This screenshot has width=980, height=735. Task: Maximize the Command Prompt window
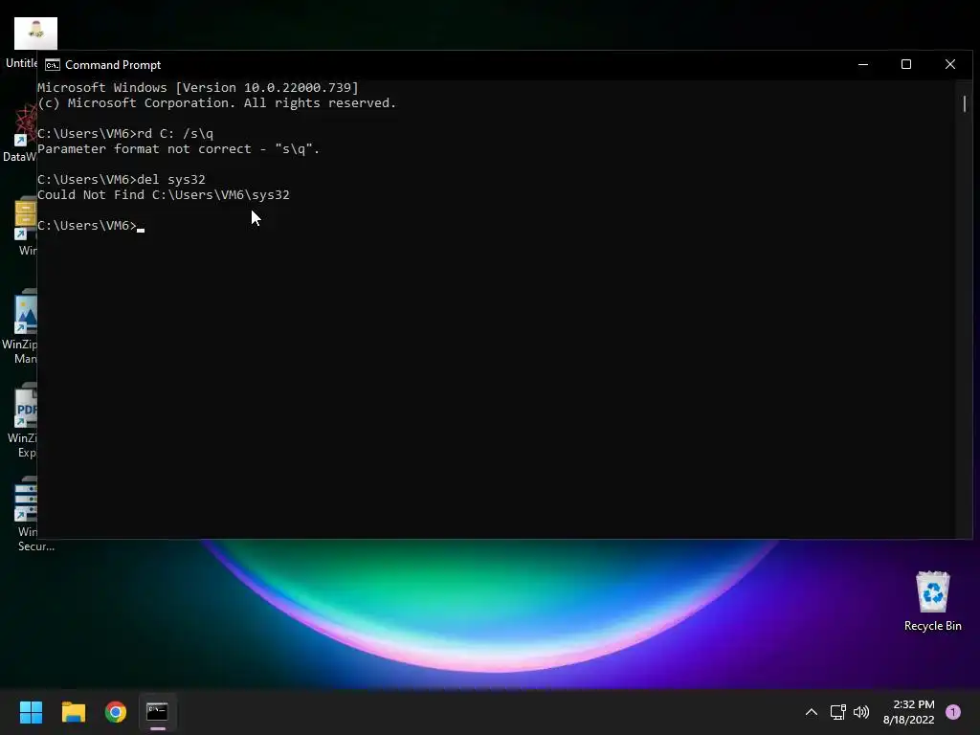(906, 64)
